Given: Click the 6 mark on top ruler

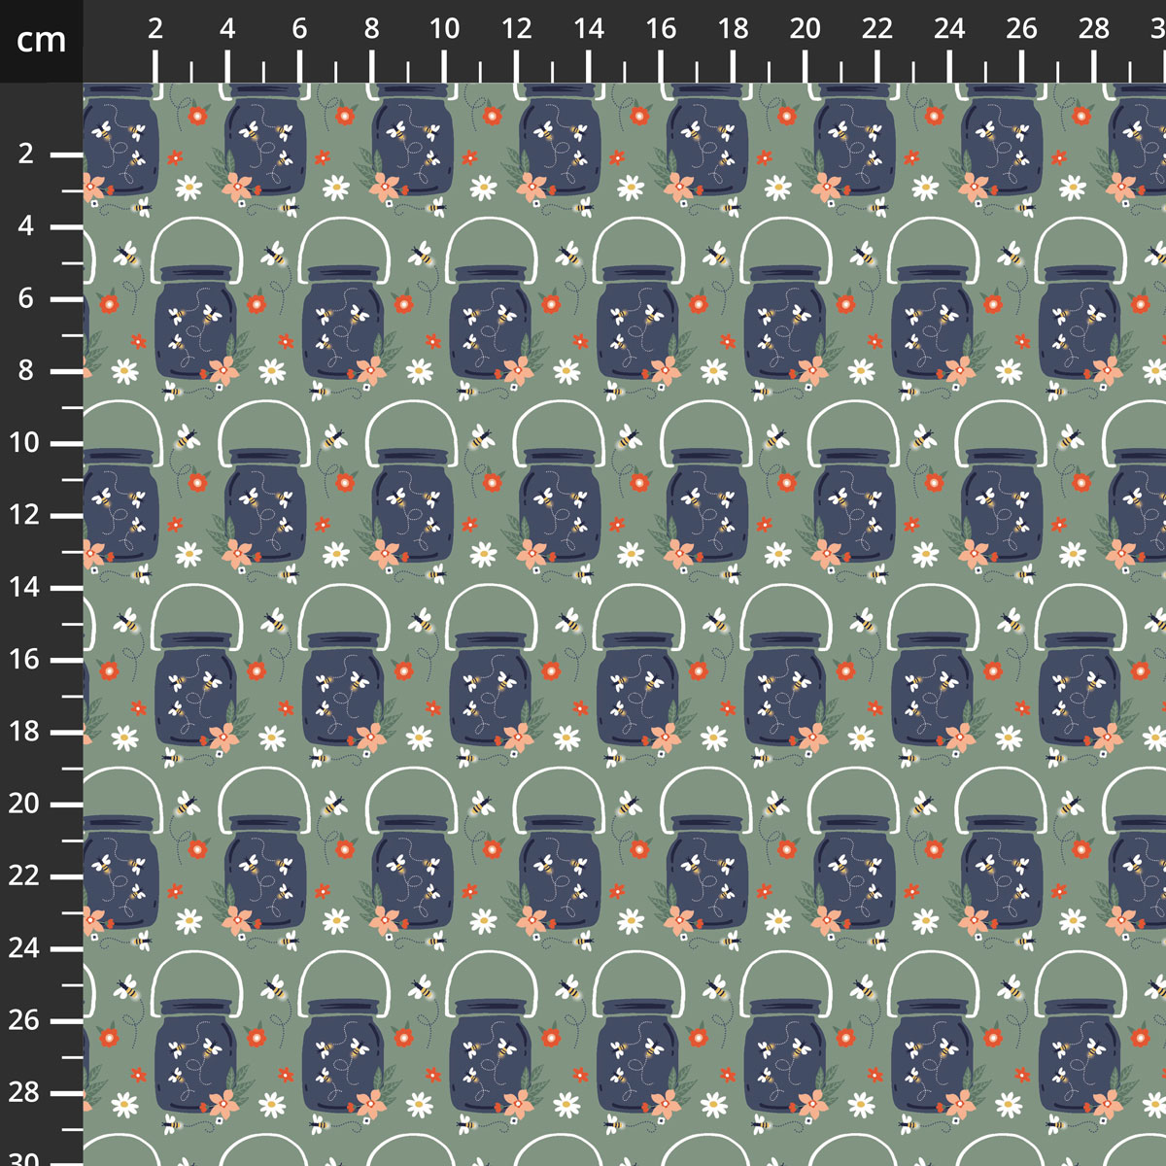Looking at the screenshot, I should [299, 29].
